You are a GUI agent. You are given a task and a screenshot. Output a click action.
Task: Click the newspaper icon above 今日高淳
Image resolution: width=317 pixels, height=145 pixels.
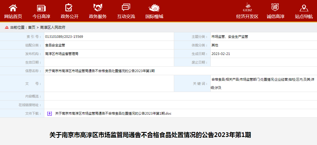pyautogui.click(x=41, y=8)
